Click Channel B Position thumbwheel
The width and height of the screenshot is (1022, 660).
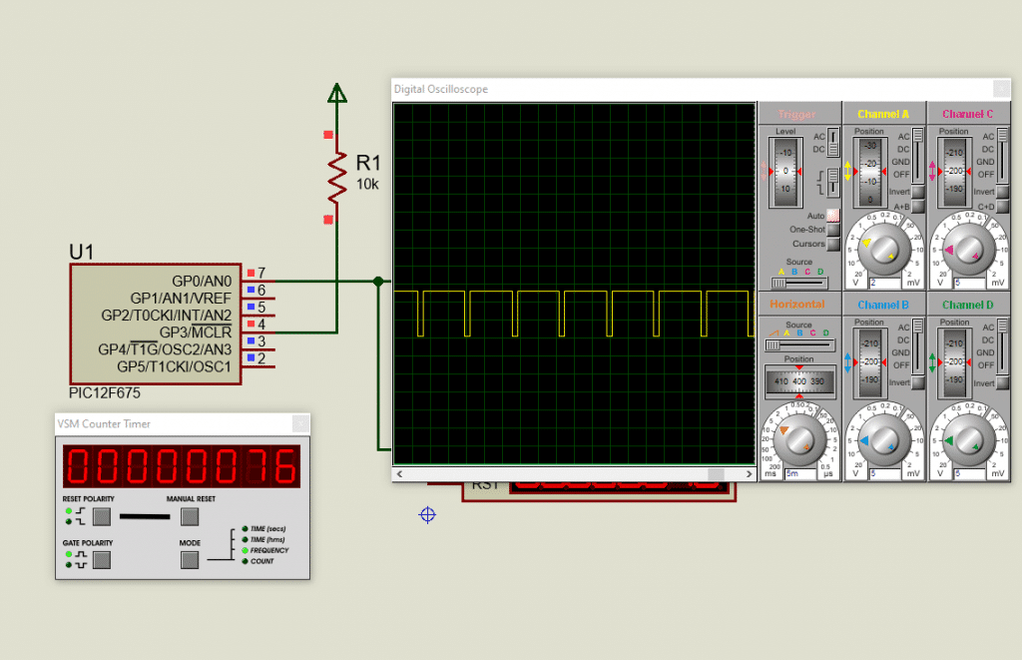[x=870, y=362]
